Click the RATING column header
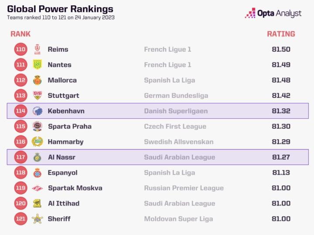The image size is (314, 235). [281, 34]
